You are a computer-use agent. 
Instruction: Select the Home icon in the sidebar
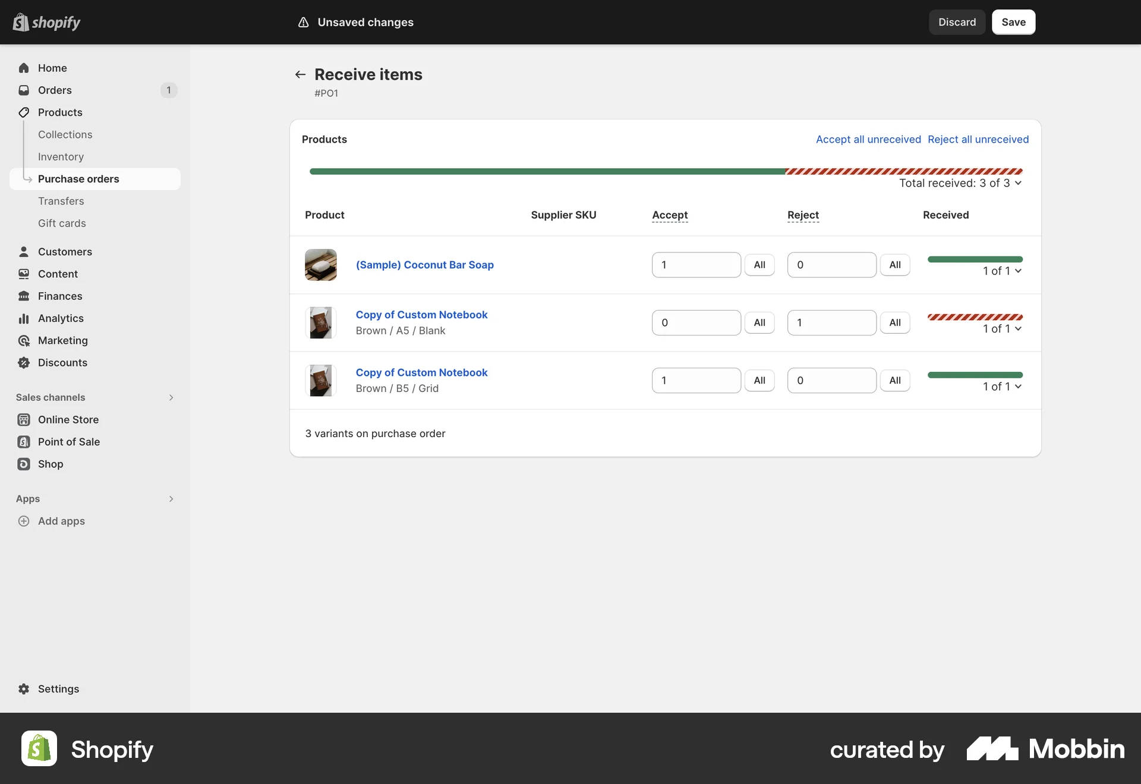pos(24,68)
